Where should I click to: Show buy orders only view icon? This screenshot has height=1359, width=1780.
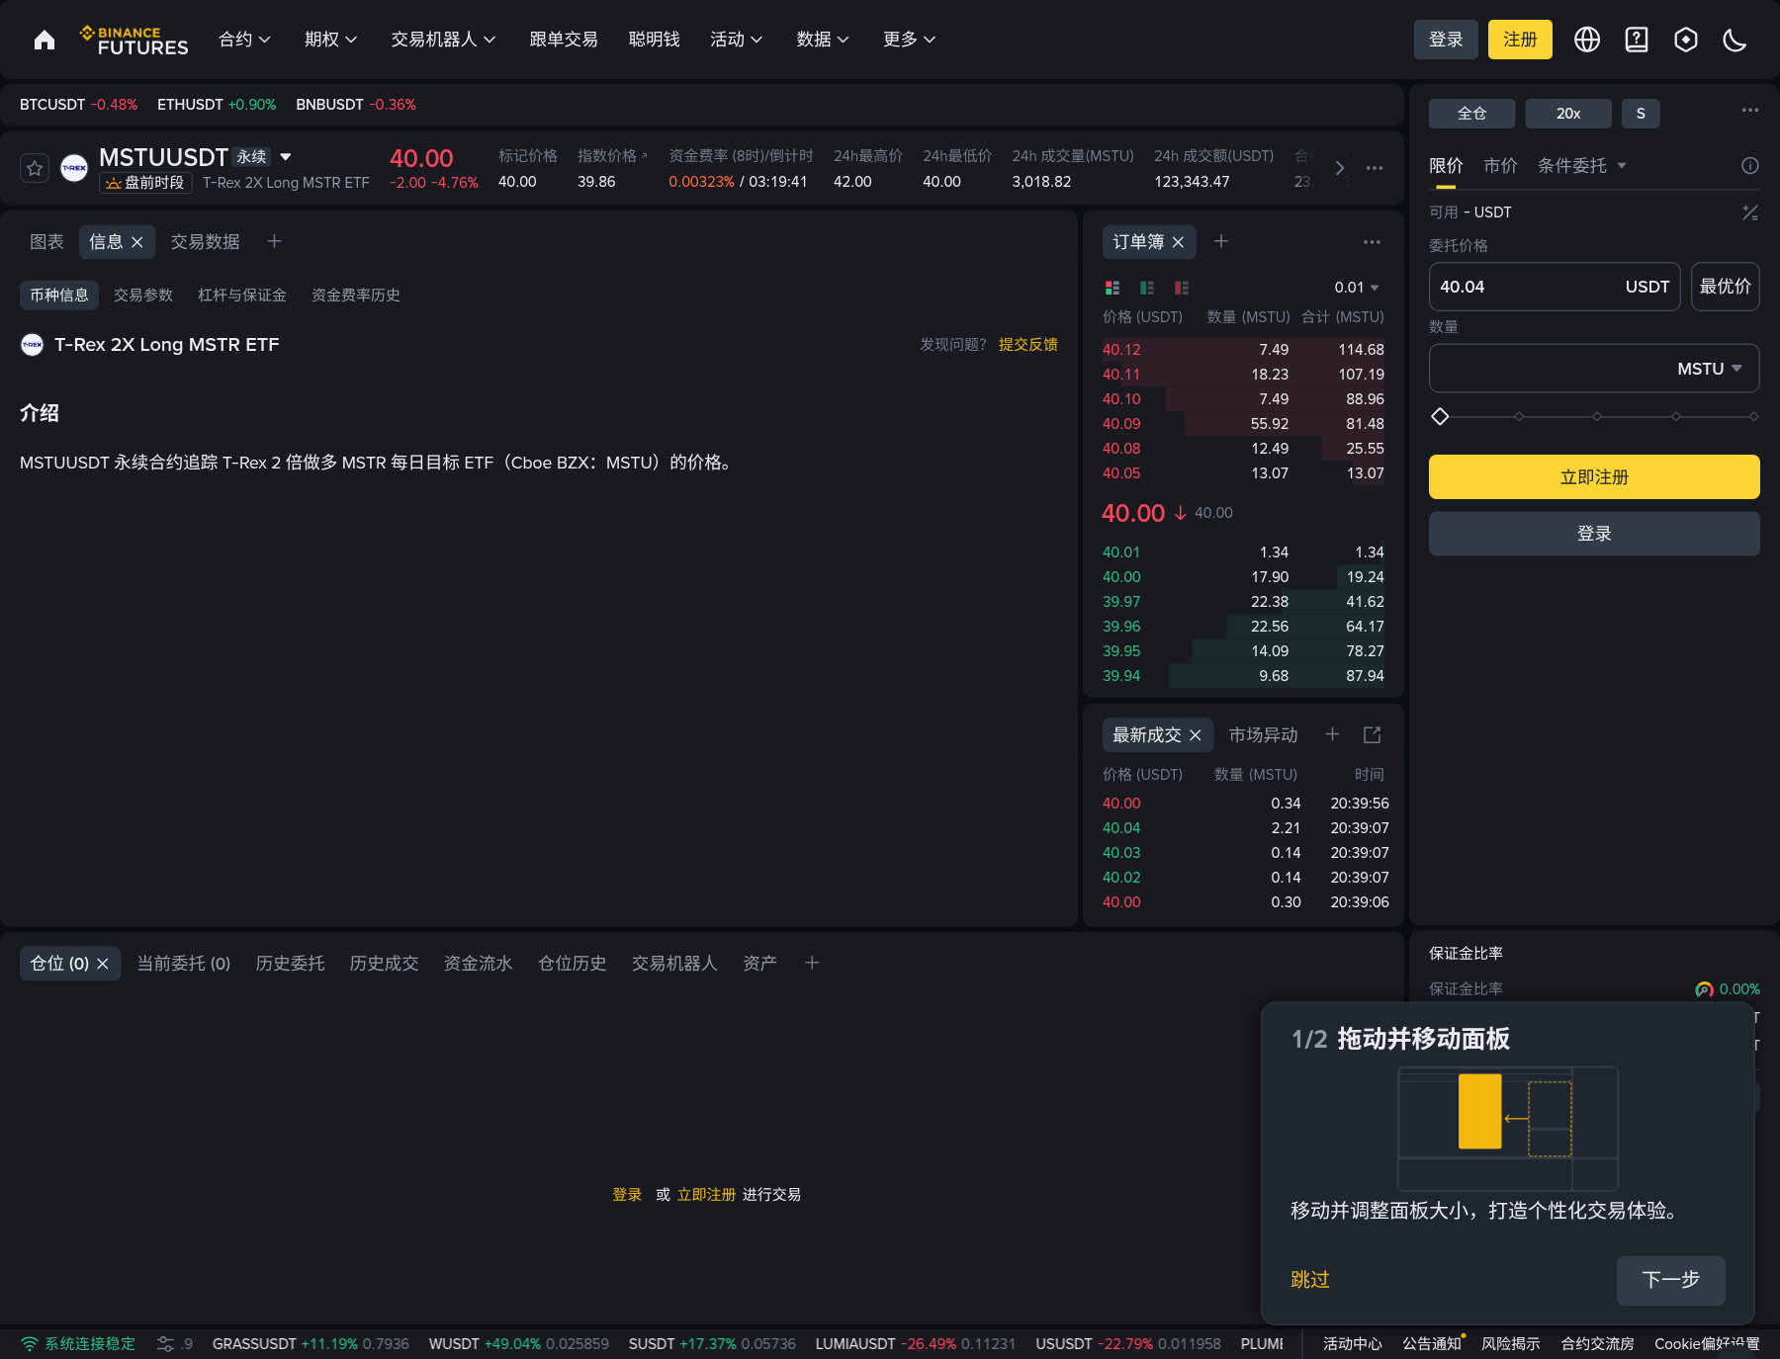tap(1147, 288)
